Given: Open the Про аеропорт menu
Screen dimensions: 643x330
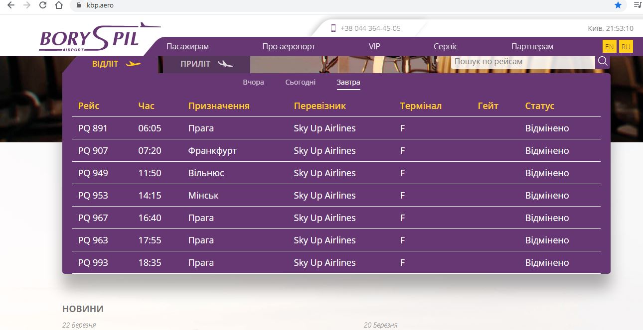Looking at the screenshot, I should point(289,47).
